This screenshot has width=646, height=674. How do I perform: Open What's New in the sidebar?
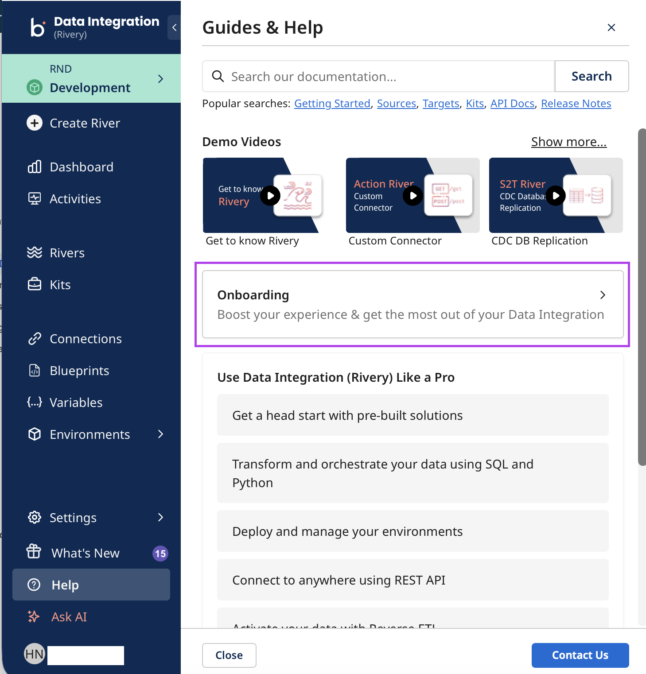pos(85,553)
